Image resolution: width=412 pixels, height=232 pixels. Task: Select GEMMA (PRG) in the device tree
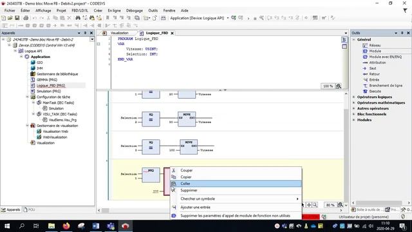tap(47, 80)
